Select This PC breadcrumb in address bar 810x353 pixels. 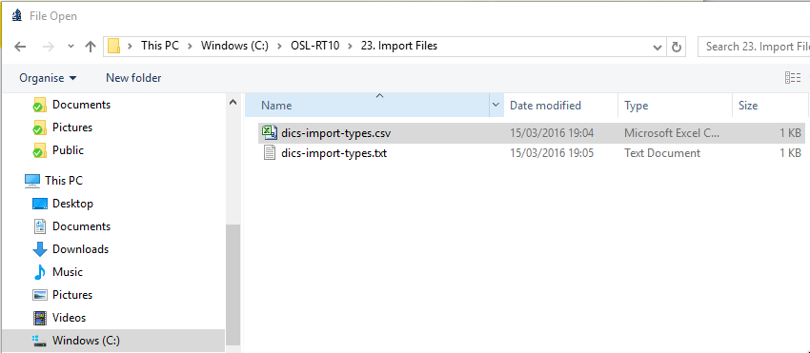pos(160,46)
